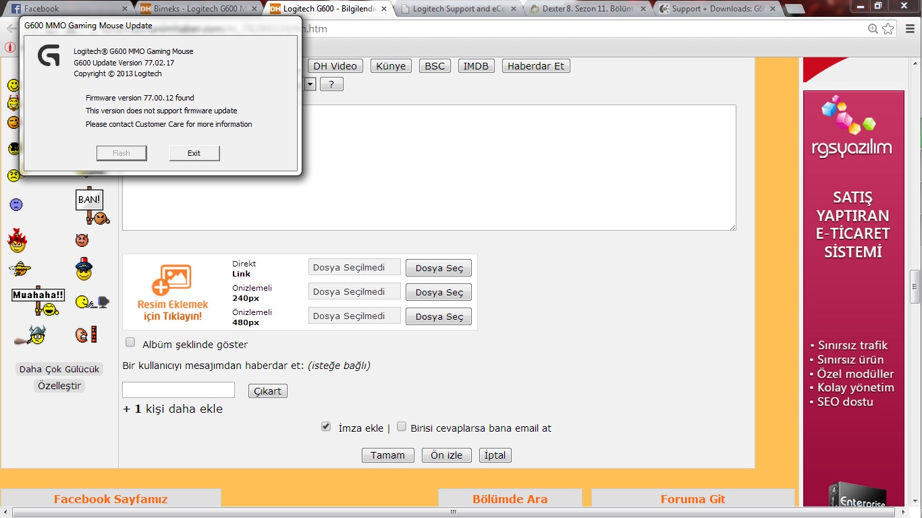The image size is (922, 518).
Task: Insert the small red devil emoticon
Action: point(82,240)
